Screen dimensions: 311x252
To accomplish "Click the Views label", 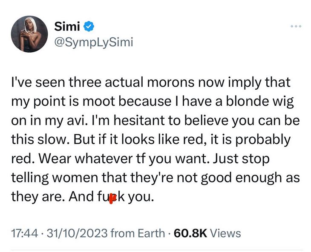I will (226, 233).
